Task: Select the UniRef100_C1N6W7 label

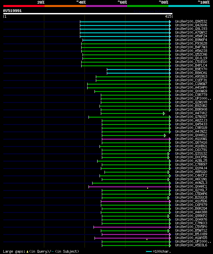Action: click(191, 84)
